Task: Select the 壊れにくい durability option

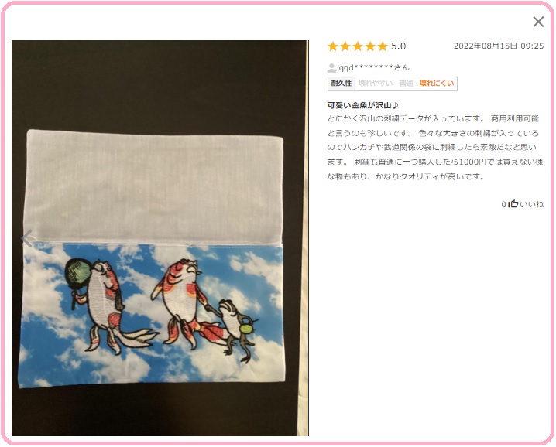Action: pyautogui.click(x=437, y=84)
